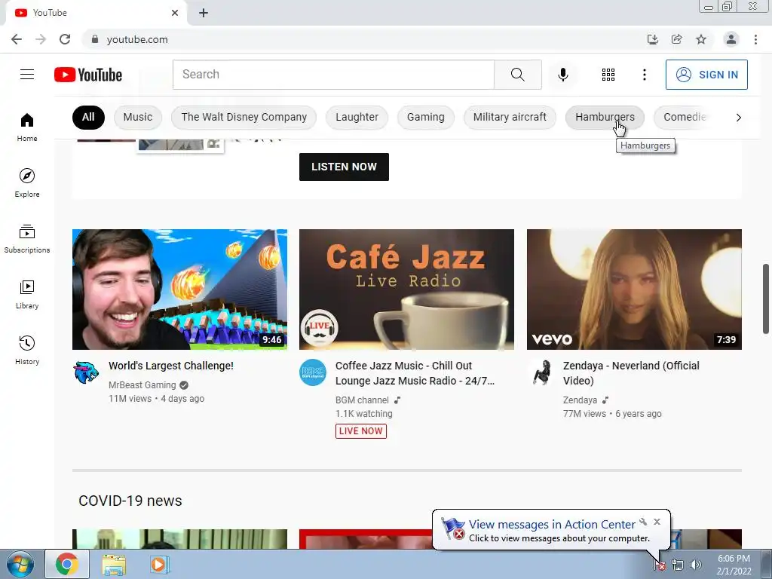Click the volume speaker tray icon
772x579 pixels.
click(x=695, y=565)
